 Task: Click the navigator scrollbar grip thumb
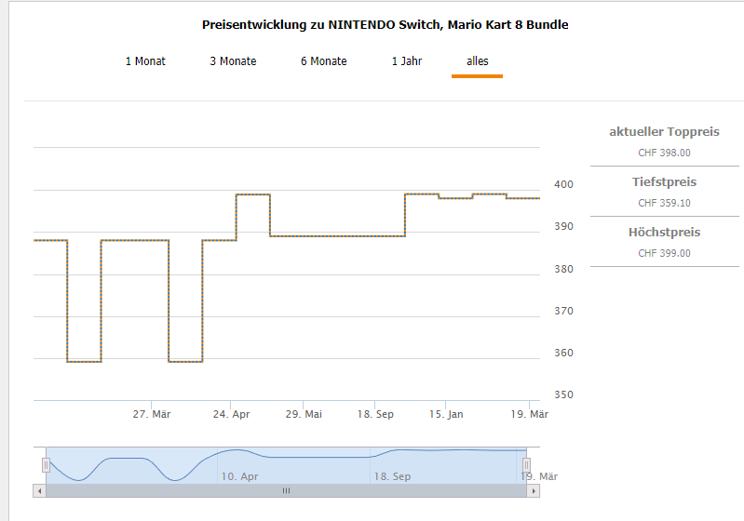(x=286, y=490)
